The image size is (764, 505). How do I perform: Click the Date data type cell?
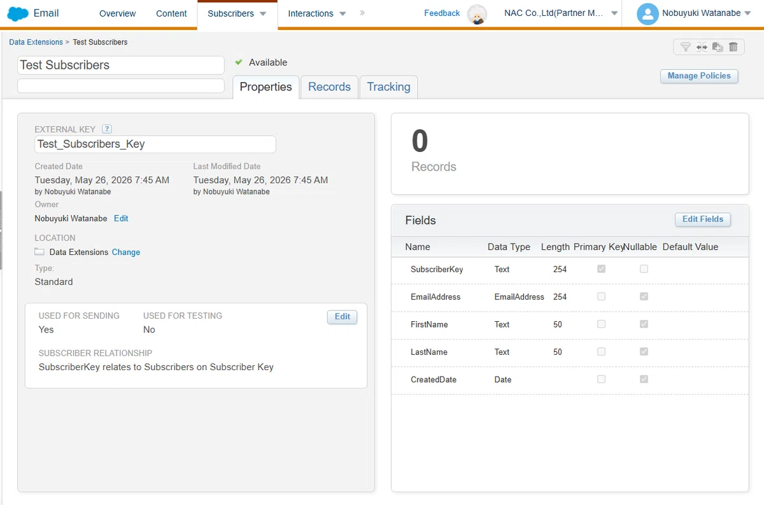point(503,379)
